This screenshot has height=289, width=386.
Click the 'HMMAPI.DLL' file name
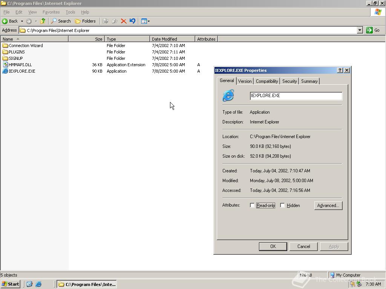[x=20, y=65]
